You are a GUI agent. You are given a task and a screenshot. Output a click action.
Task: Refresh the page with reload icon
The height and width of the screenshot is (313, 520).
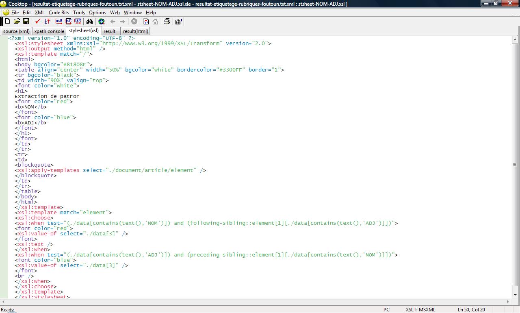click(146, 22)
